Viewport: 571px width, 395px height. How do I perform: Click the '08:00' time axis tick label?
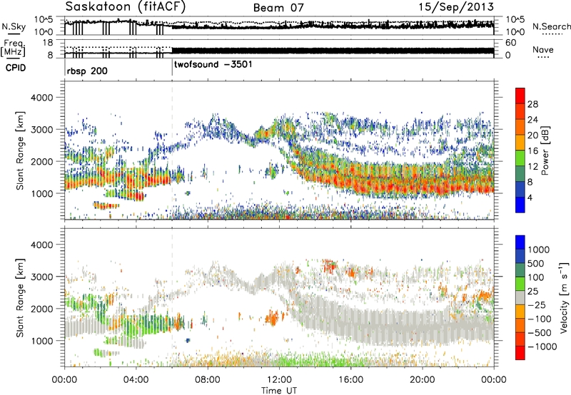point(208,380)
